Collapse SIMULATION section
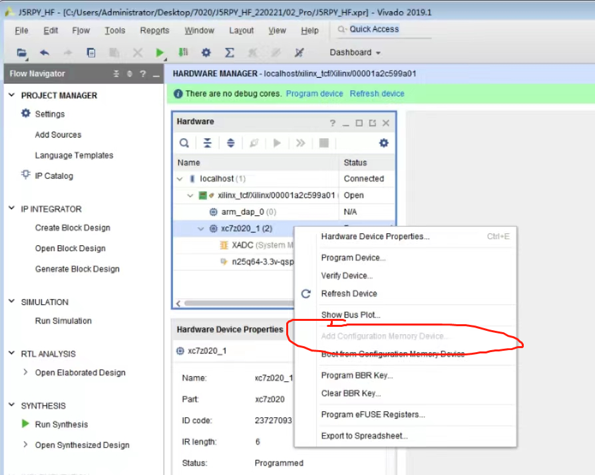This screenshot has width=595, height=475. (x=12, y=302)
